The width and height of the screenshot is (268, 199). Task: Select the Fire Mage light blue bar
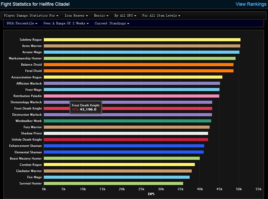117,177
